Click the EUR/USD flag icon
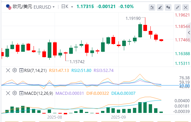Screen dimensions: 191x122 tap(9, 7)
